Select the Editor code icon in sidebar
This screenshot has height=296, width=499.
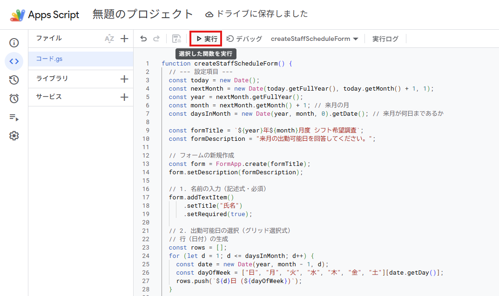pos(14,61)
